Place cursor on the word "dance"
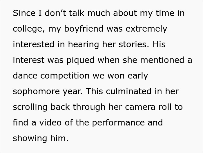203x153 pixels. point(24,76)
